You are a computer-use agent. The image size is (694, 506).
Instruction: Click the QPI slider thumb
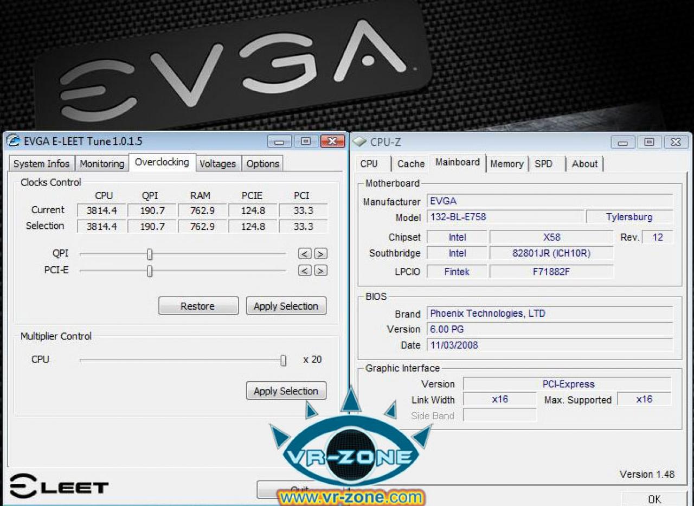(x=150, y=254)
